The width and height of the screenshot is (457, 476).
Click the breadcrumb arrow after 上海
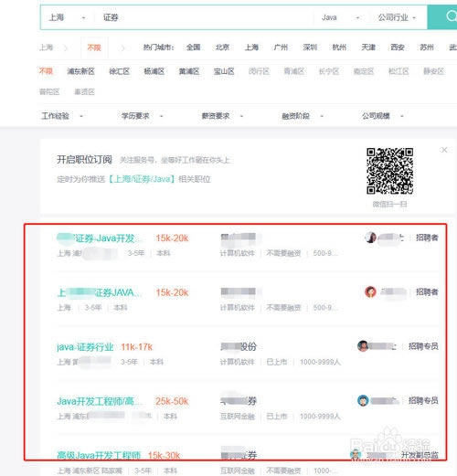click(66, 48)
